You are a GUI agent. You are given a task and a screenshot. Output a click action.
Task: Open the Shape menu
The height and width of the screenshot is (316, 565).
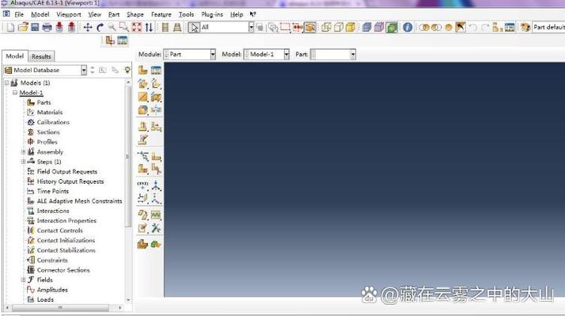click(135, 14)
